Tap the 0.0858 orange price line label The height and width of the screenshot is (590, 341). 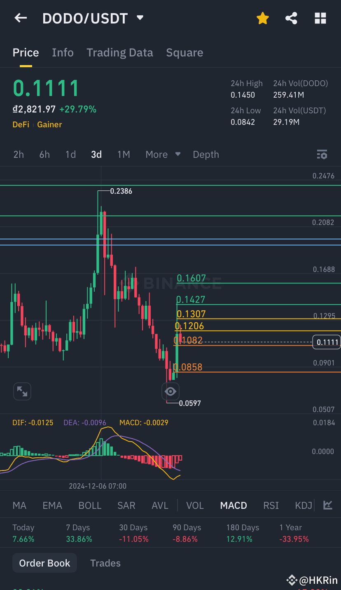click(188, 367)
